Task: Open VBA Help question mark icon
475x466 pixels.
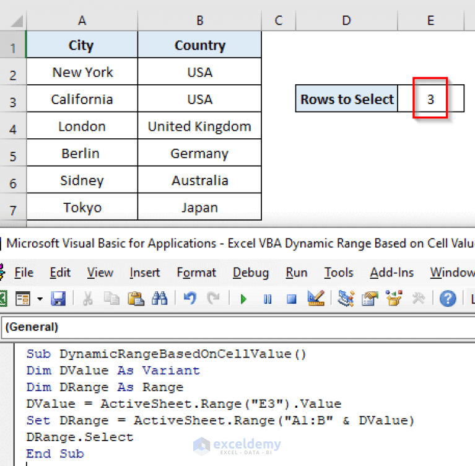Action: (448, 299)
